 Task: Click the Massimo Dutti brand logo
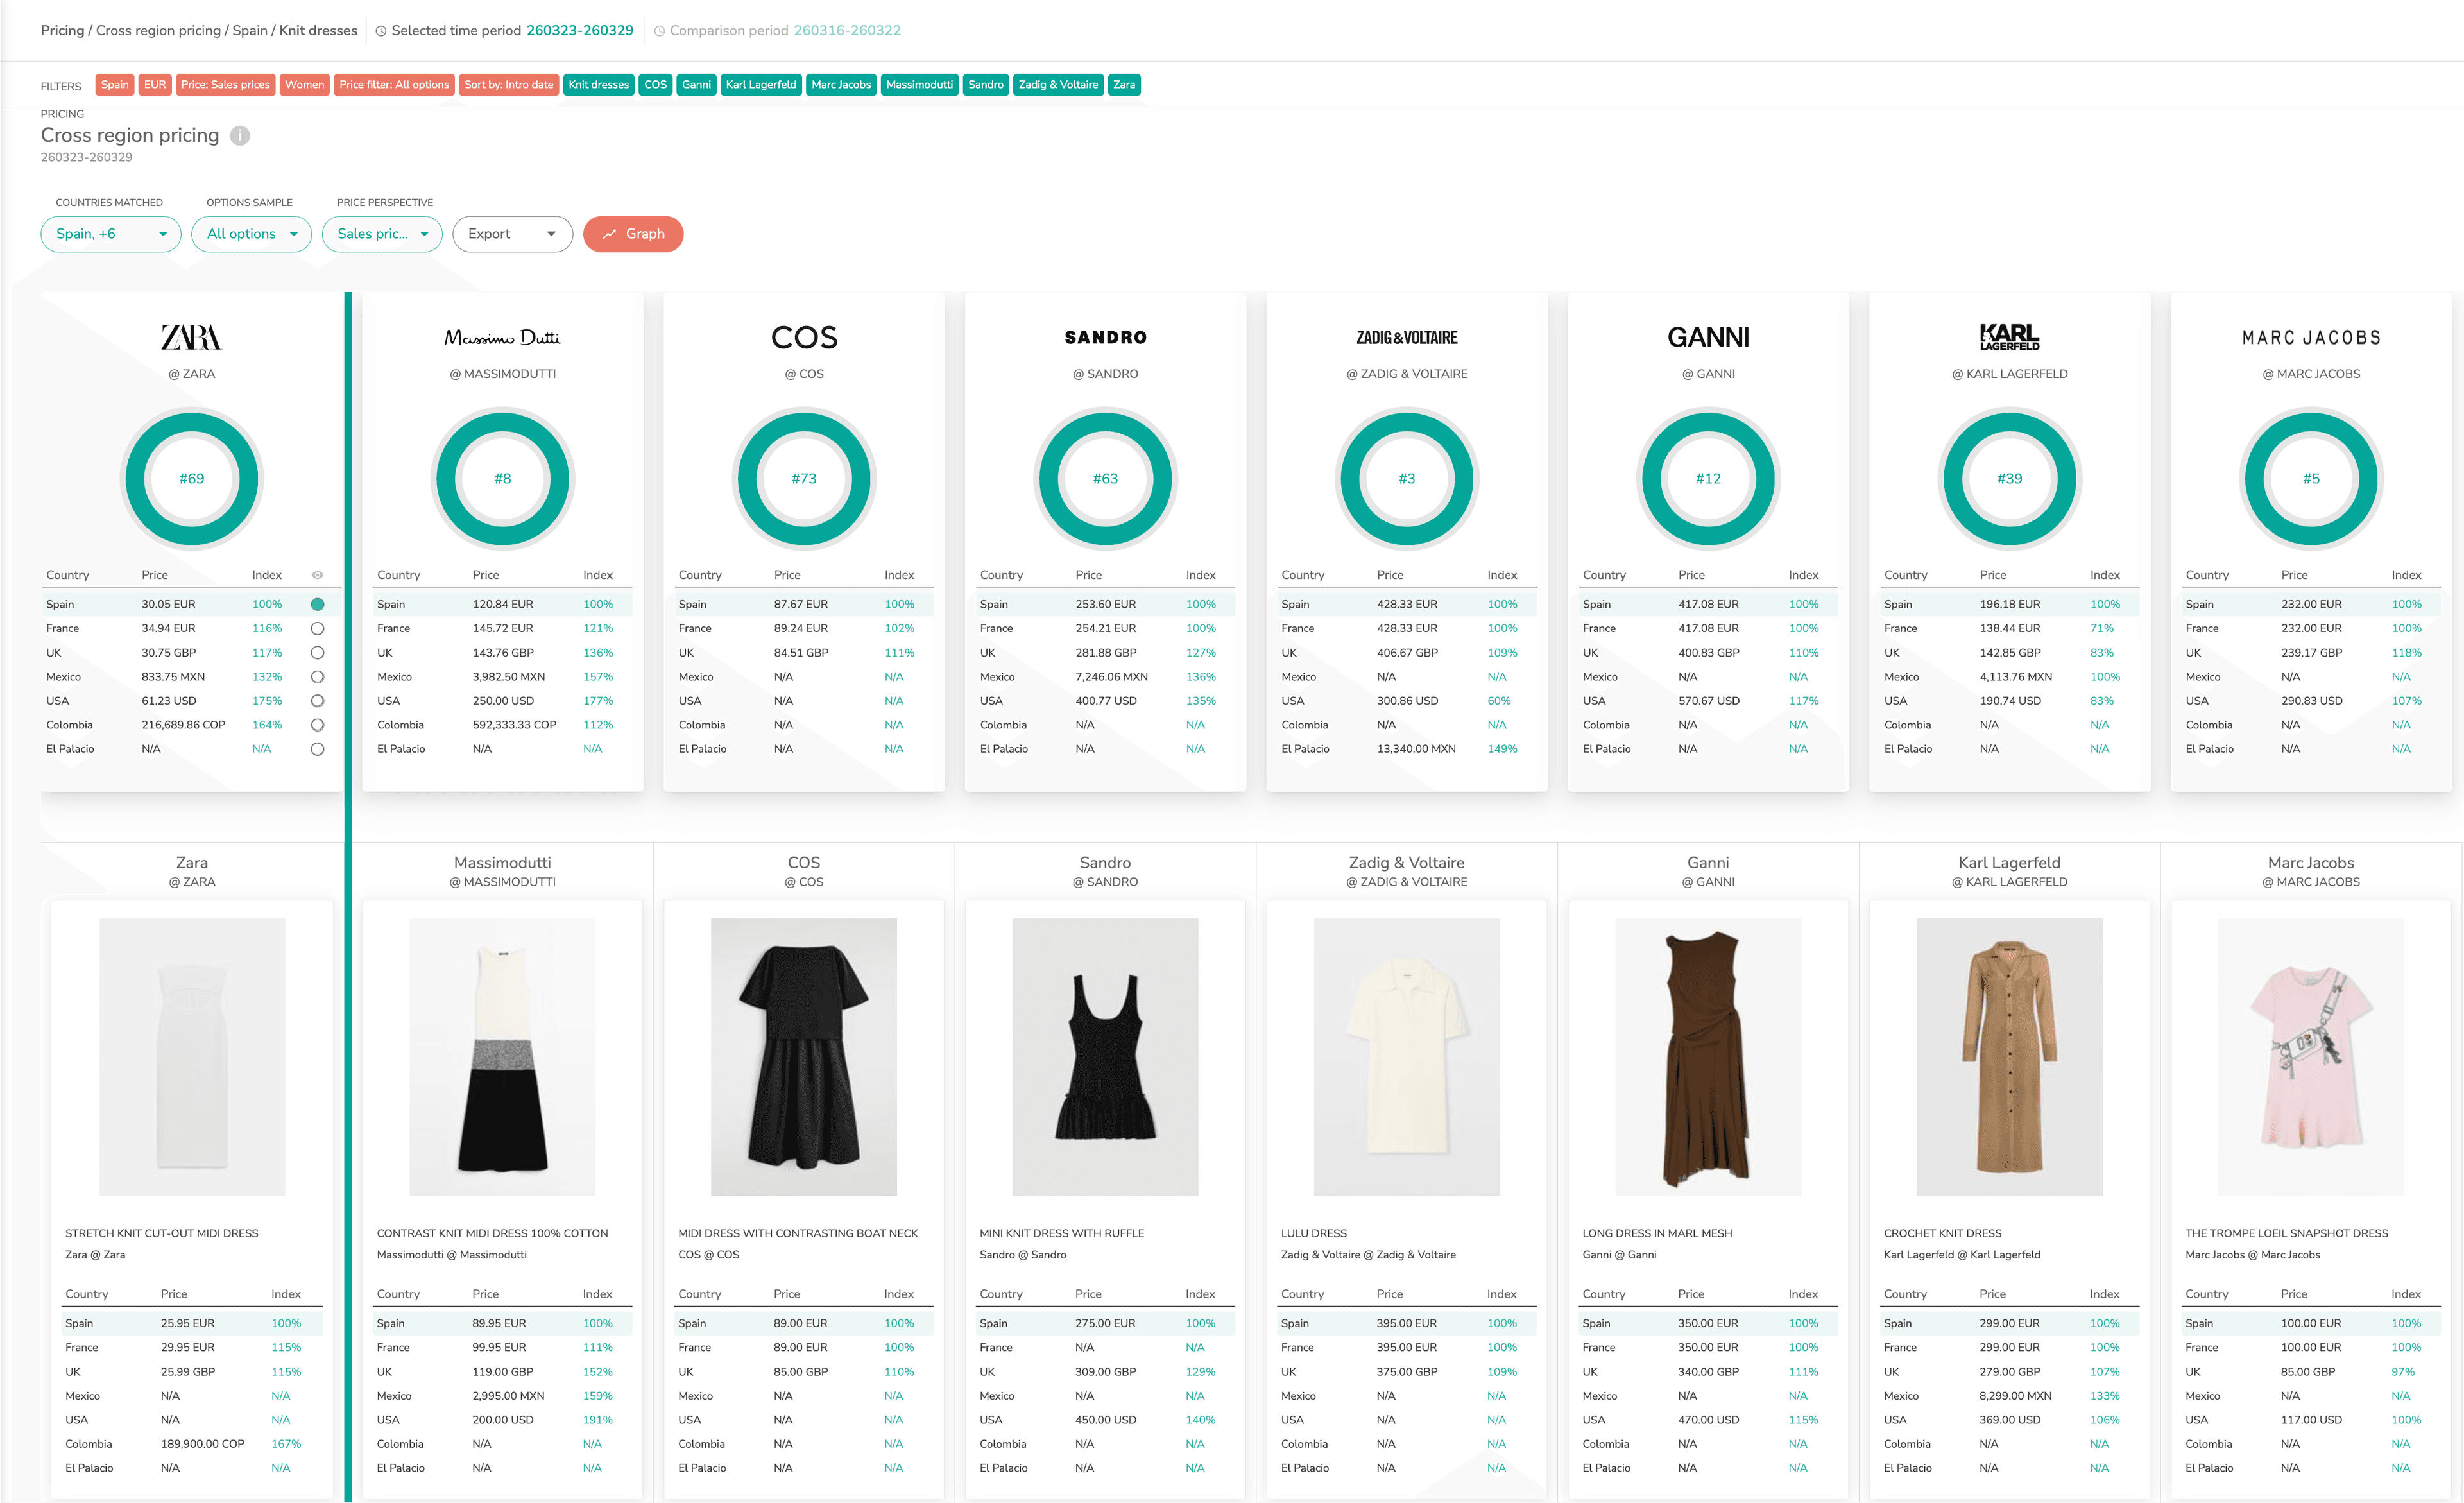point(502,338)
